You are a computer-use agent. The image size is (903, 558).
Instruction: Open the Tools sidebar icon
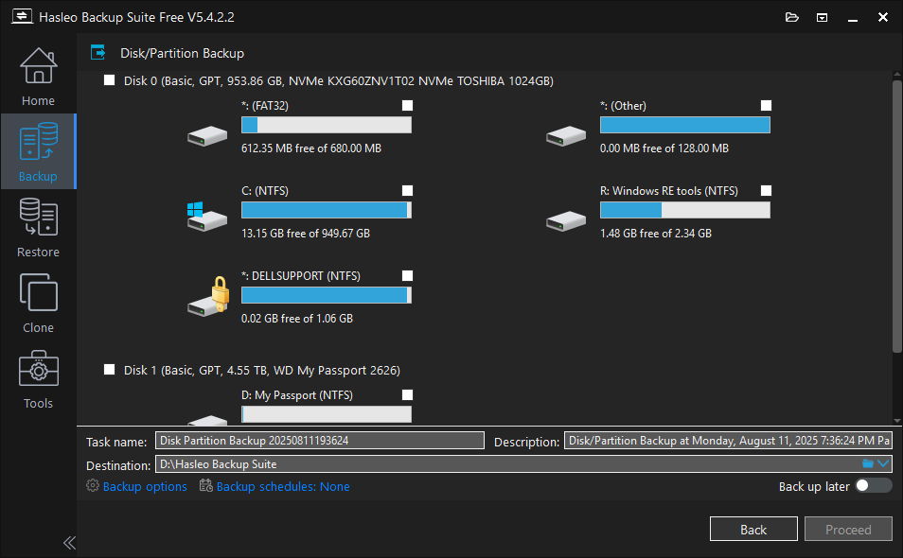point(39,368)
